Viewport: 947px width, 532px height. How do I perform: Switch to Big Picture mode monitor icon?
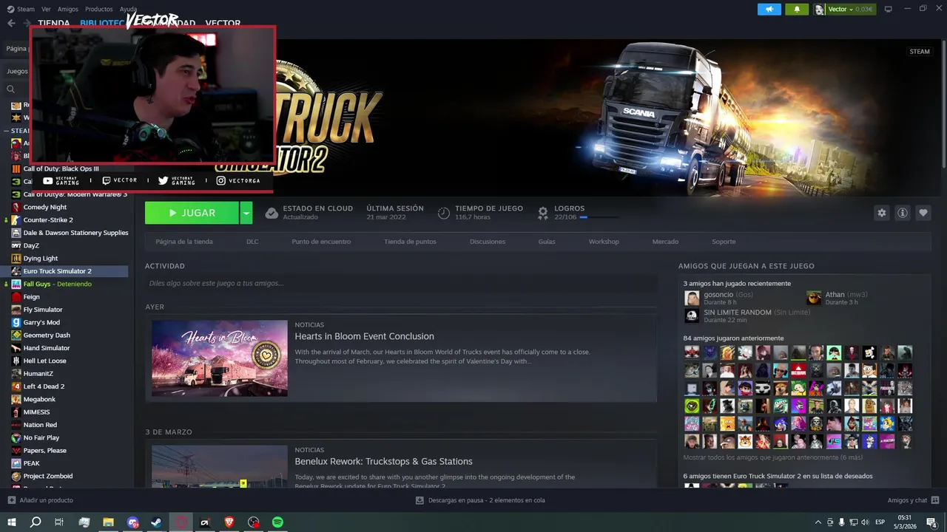pos(889,9)
